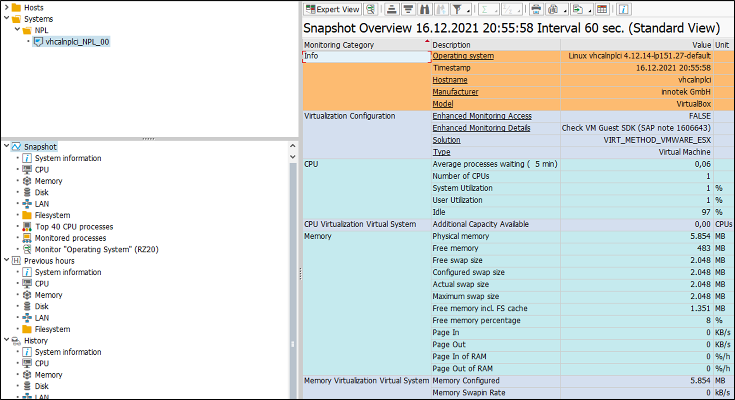
Task: Set a filter with the funnel icon
Action: pyautogui.click(x=457, y=9)
